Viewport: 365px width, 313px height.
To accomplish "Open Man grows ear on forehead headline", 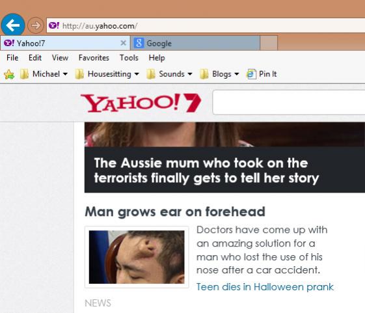I will [175, 211].
